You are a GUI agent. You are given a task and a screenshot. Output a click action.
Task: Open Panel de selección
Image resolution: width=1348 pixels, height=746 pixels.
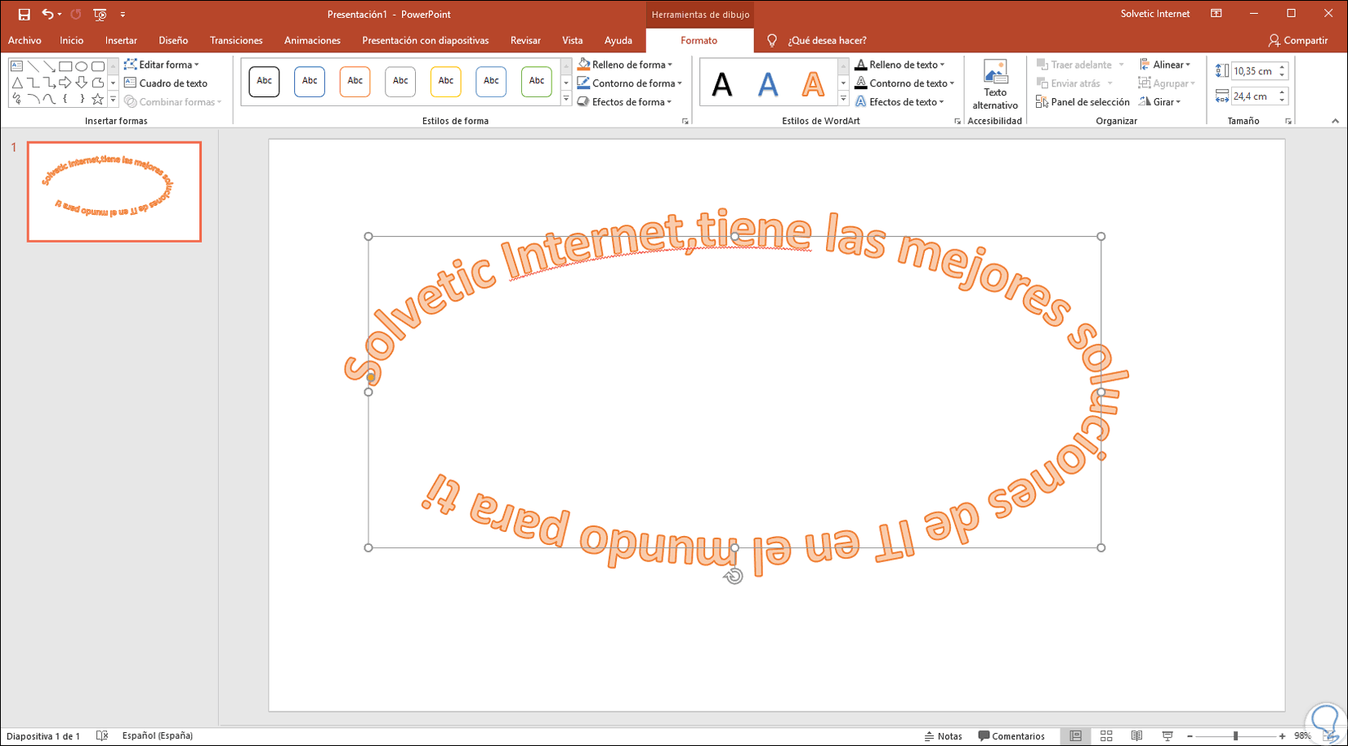coord(1082,102)
